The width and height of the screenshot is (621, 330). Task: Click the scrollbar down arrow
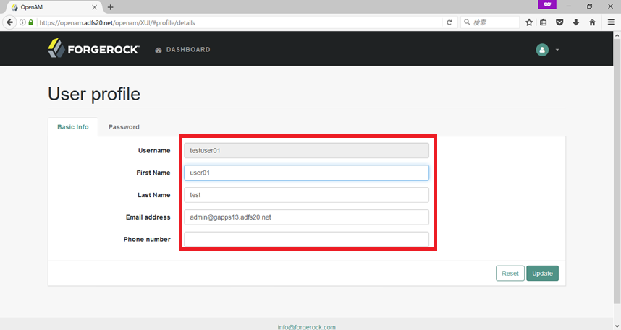point(617,326)
